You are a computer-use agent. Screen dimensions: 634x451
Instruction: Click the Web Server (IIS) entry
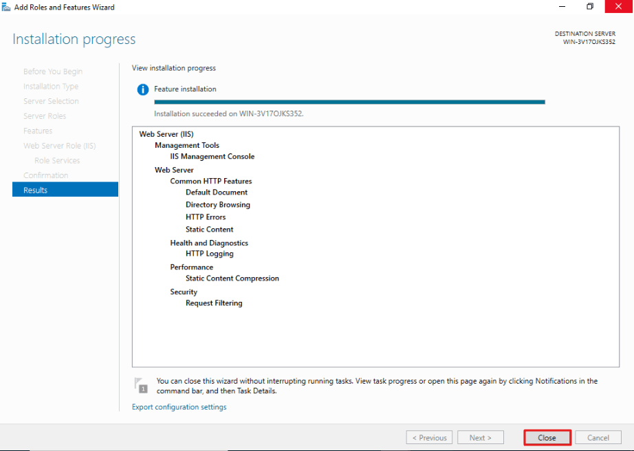click(166, 134)
